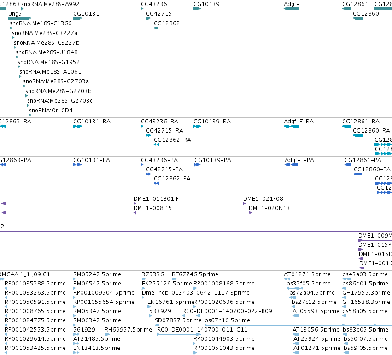Viewport: 392px width, 355px height.
Task: Click snoRNA:Me28S-A992 feature label
Action: pyautogui.click(x=50, y=4)
